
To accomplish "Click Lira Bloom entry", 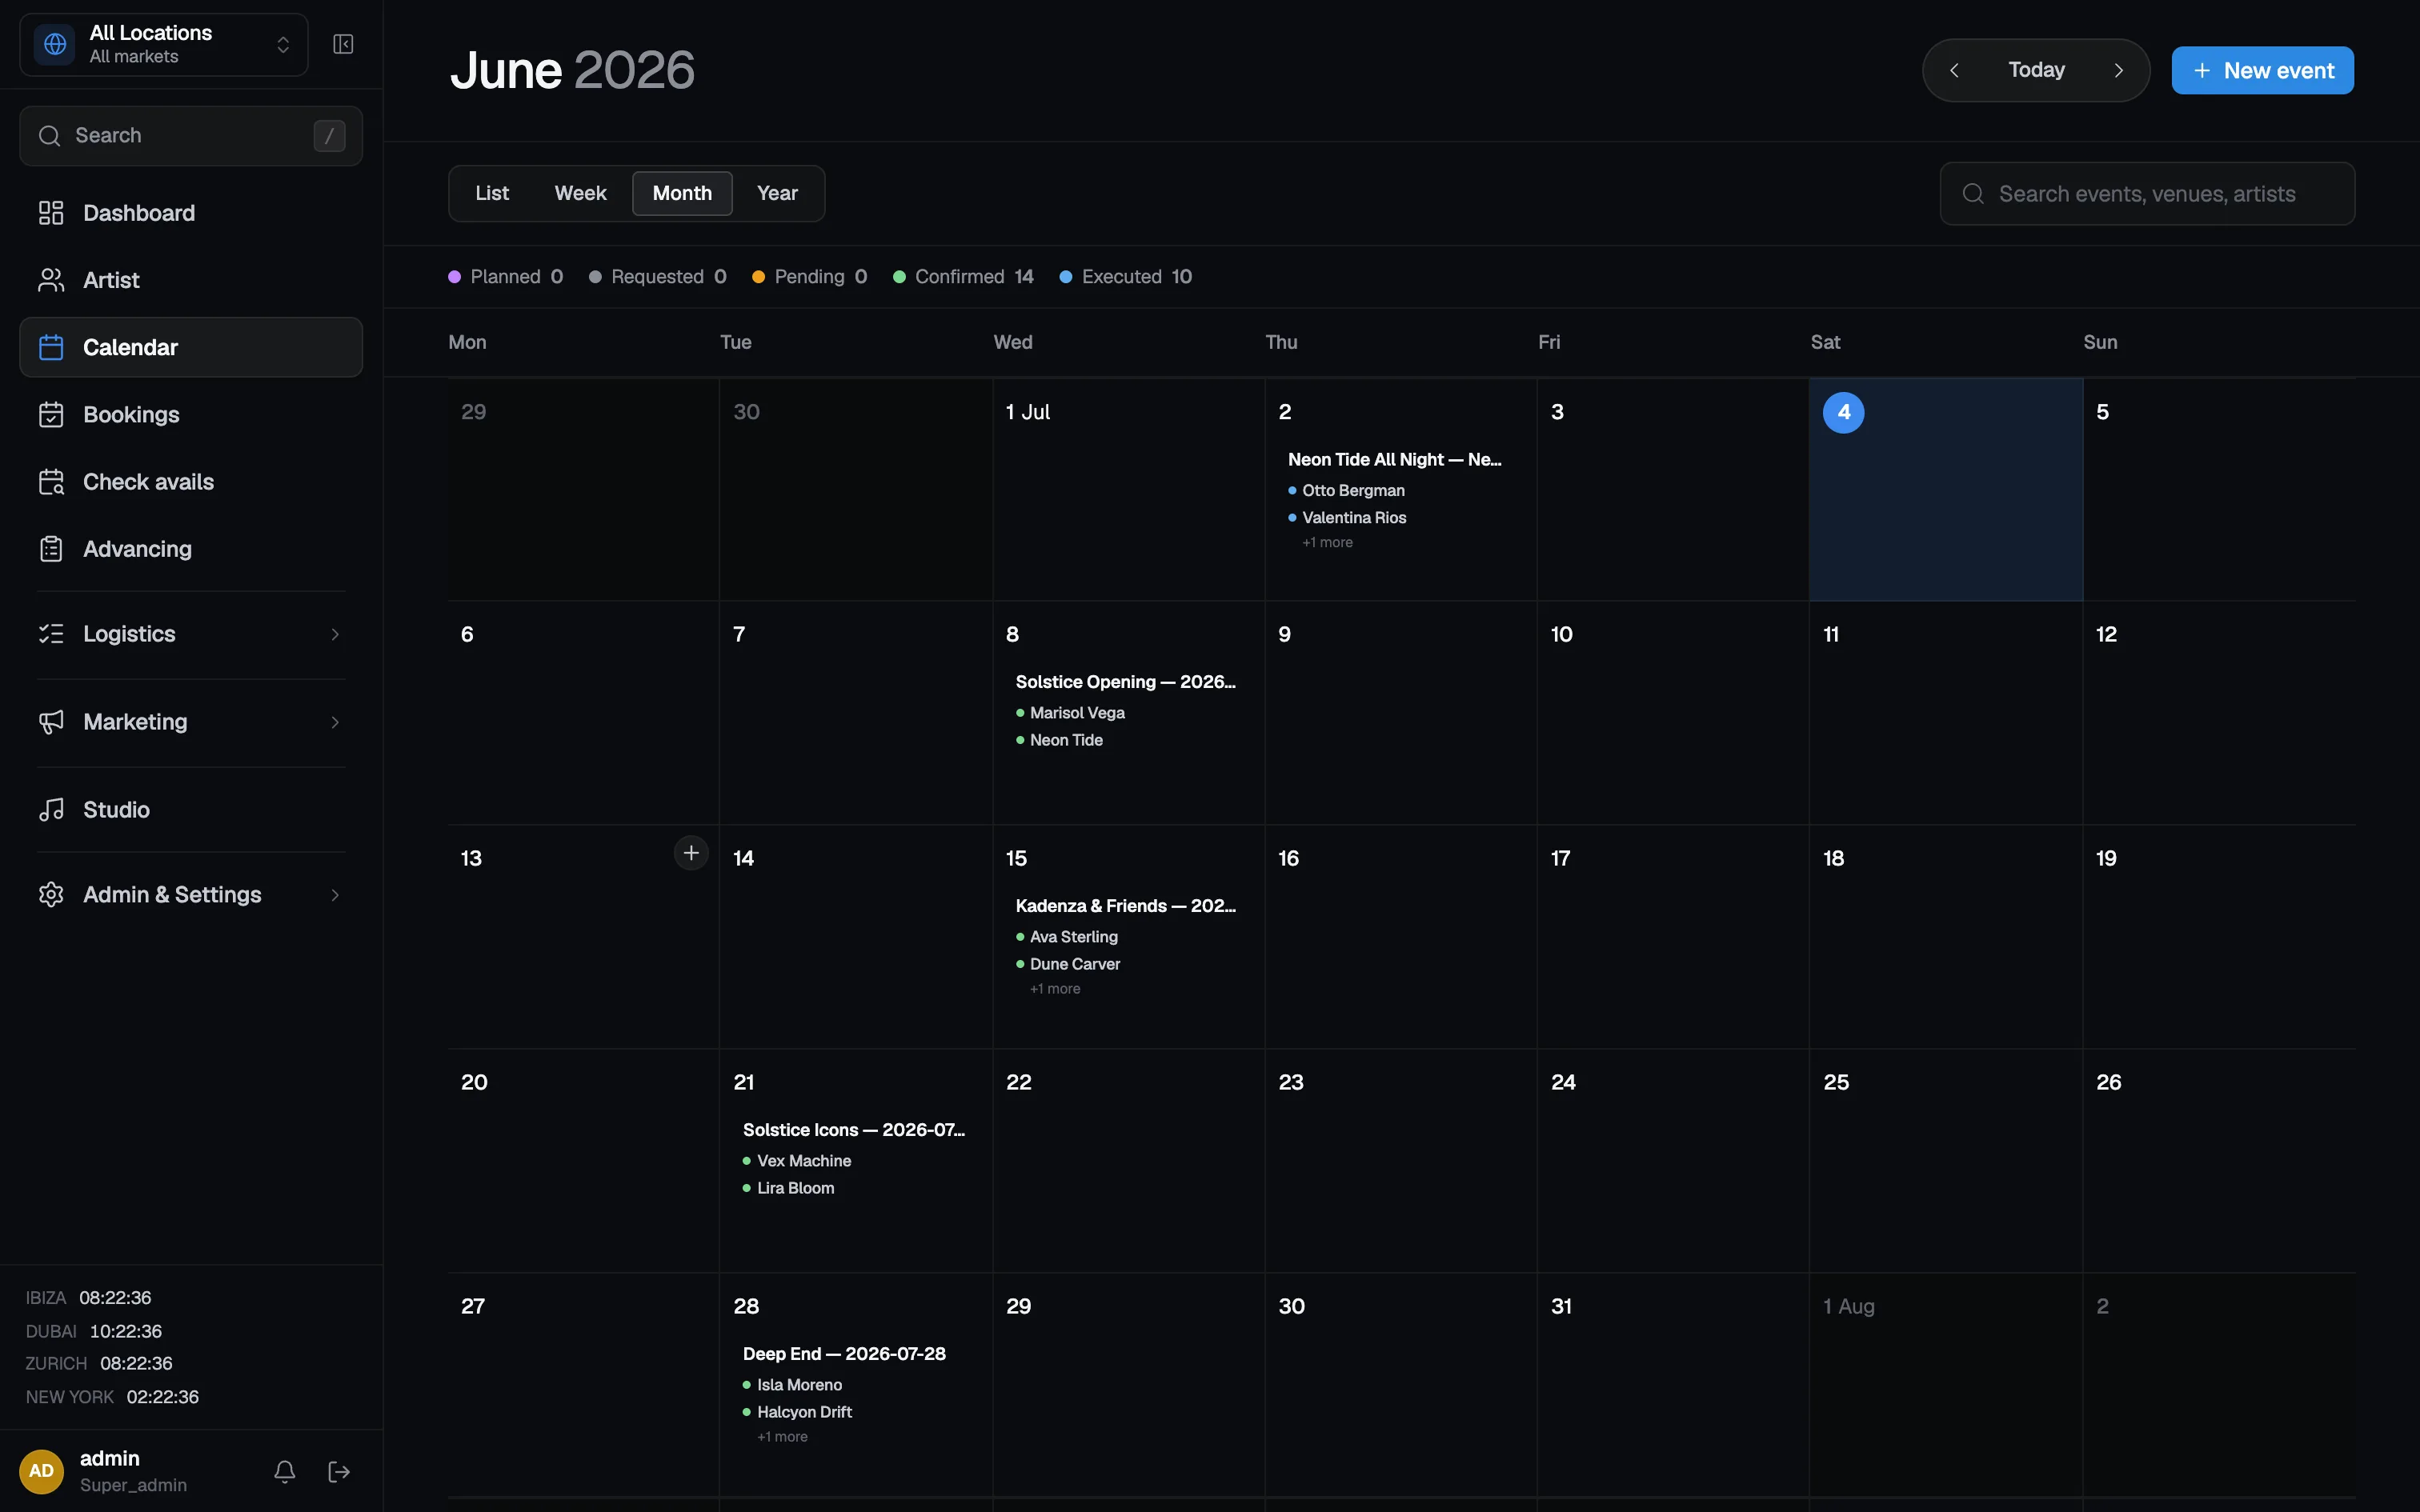I will [788, 1188].
